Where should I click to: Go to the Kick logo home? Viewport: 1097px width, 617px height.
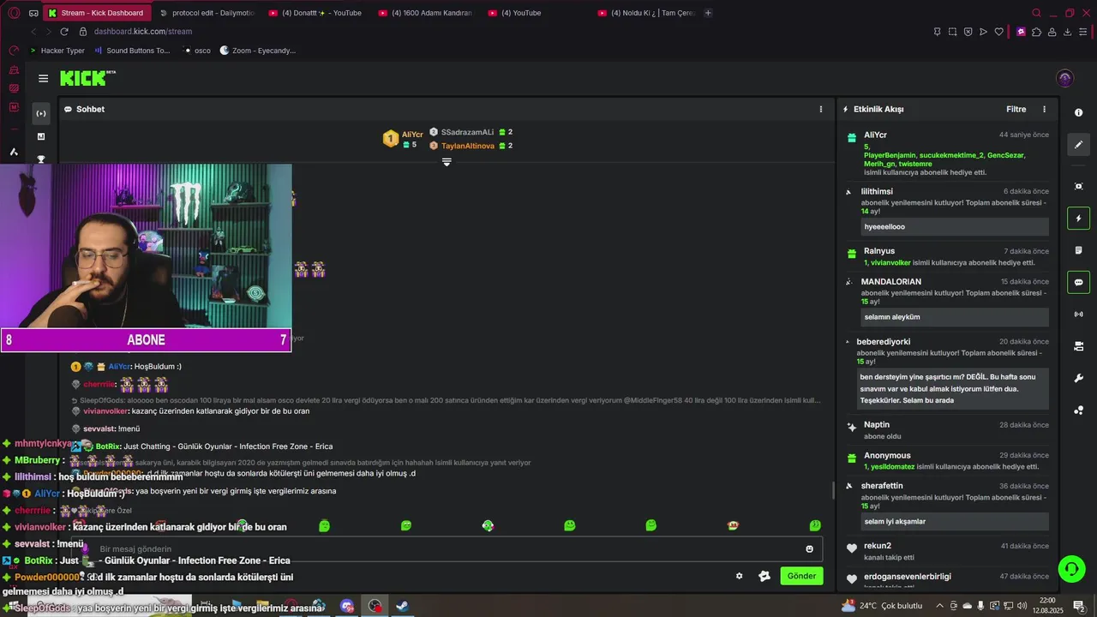pyautogui.click(x=87, y=78)
